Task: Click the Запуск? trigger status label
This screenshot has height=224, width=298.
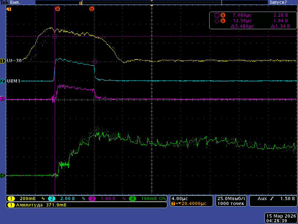Action: (x=277, y=2)
